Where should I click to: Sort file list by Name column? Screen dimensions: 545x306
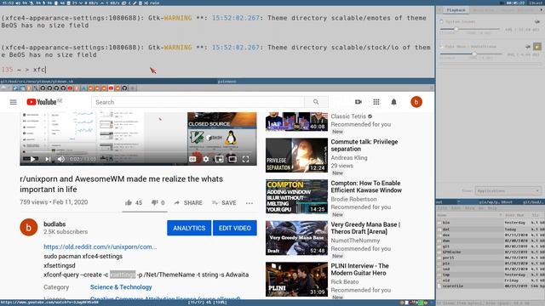[x=469, y=215]
